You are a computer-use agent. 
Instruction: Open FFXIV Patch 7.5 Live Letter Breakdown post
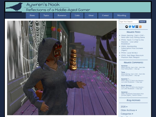pyautogui.click(x=132, y=42)
